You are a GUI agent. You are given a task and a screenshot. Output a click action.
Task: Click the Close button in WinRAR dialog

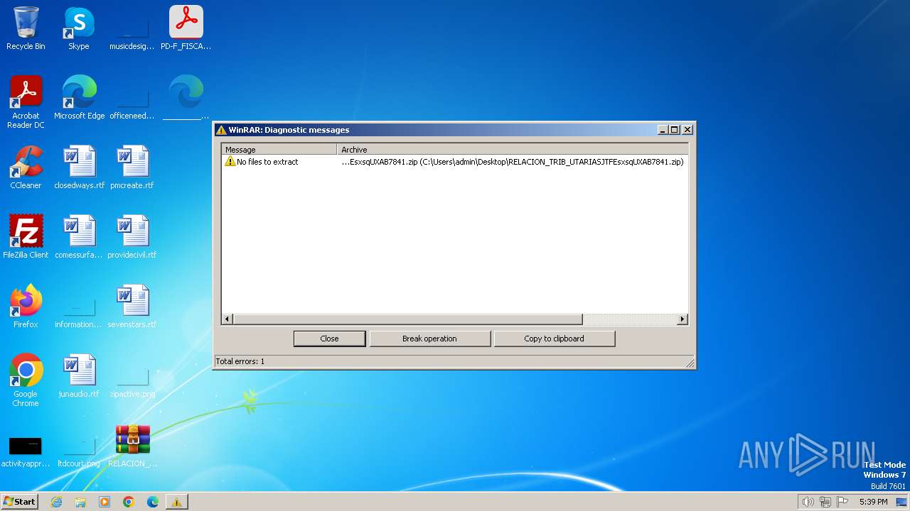[330, 339]
